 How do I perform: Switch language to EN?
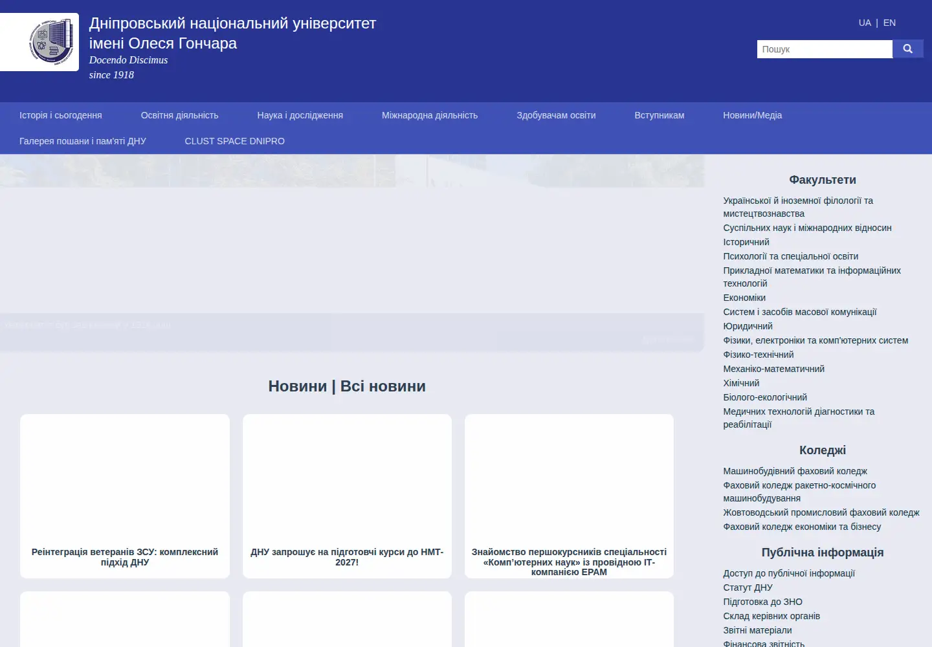(x=889, y=23)
